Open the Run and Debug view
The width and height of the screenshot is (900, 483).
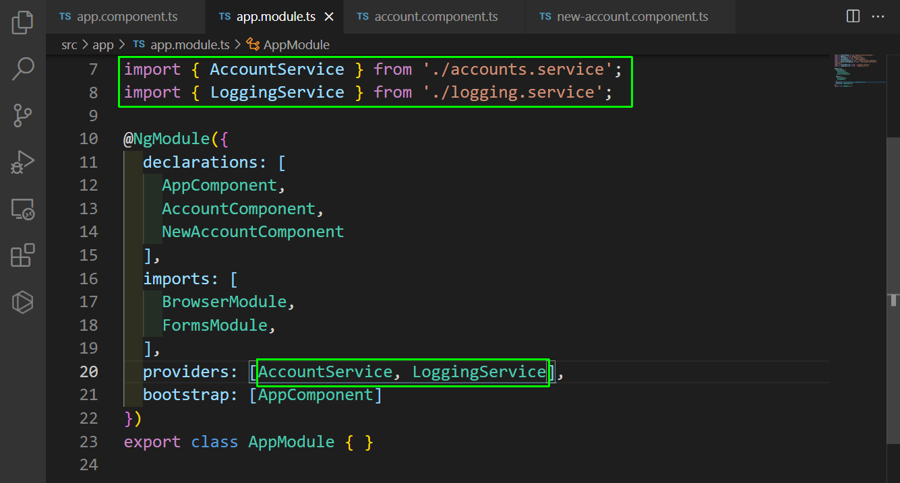(23, 162)
